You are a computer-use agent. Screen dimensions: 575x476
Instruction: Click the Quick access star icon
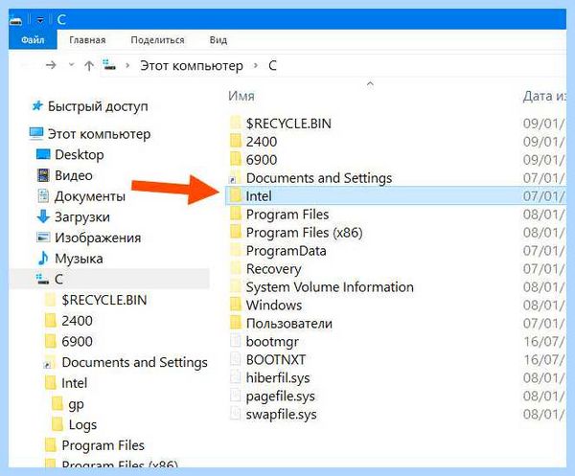[x=37, y=106]
